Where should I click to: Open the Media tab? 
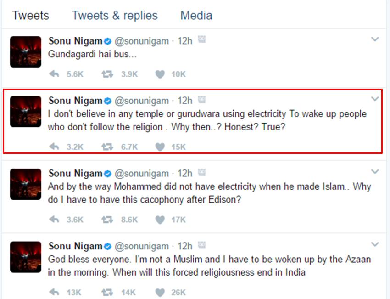pos(196,15)
